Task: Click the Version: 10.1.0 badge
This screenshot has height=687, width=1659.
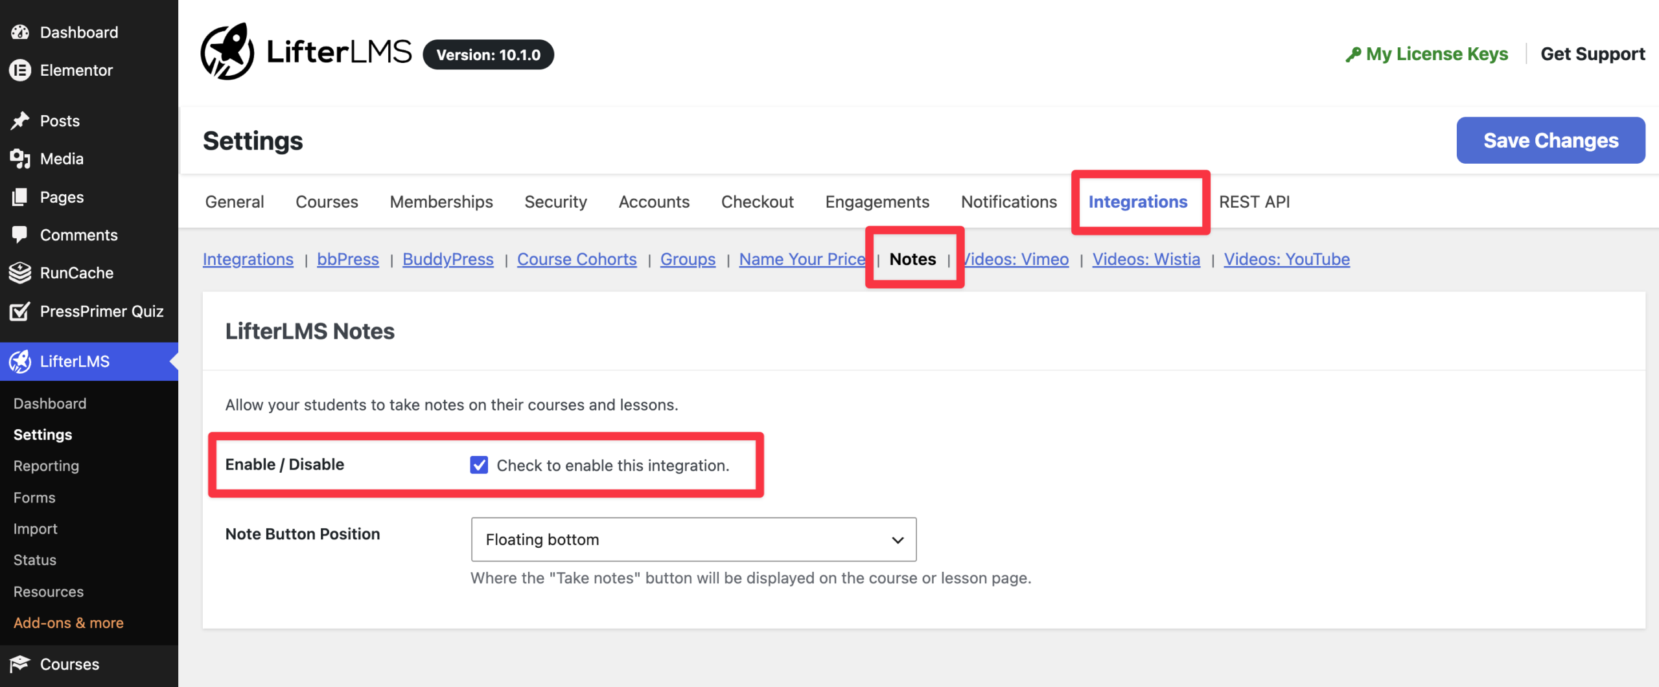Action: pos(488,54)
